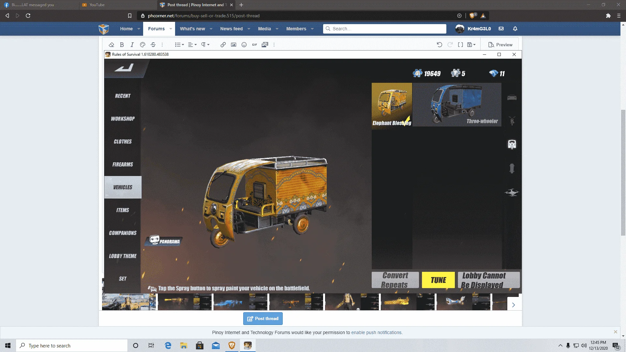This screenshot has height=352, width=626.
Task: Open the browser hamburger menu
Action: coord(619,16)
